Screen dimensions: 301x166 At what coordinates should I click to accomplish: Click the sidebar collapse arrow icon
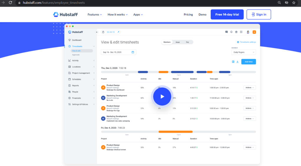97,32
